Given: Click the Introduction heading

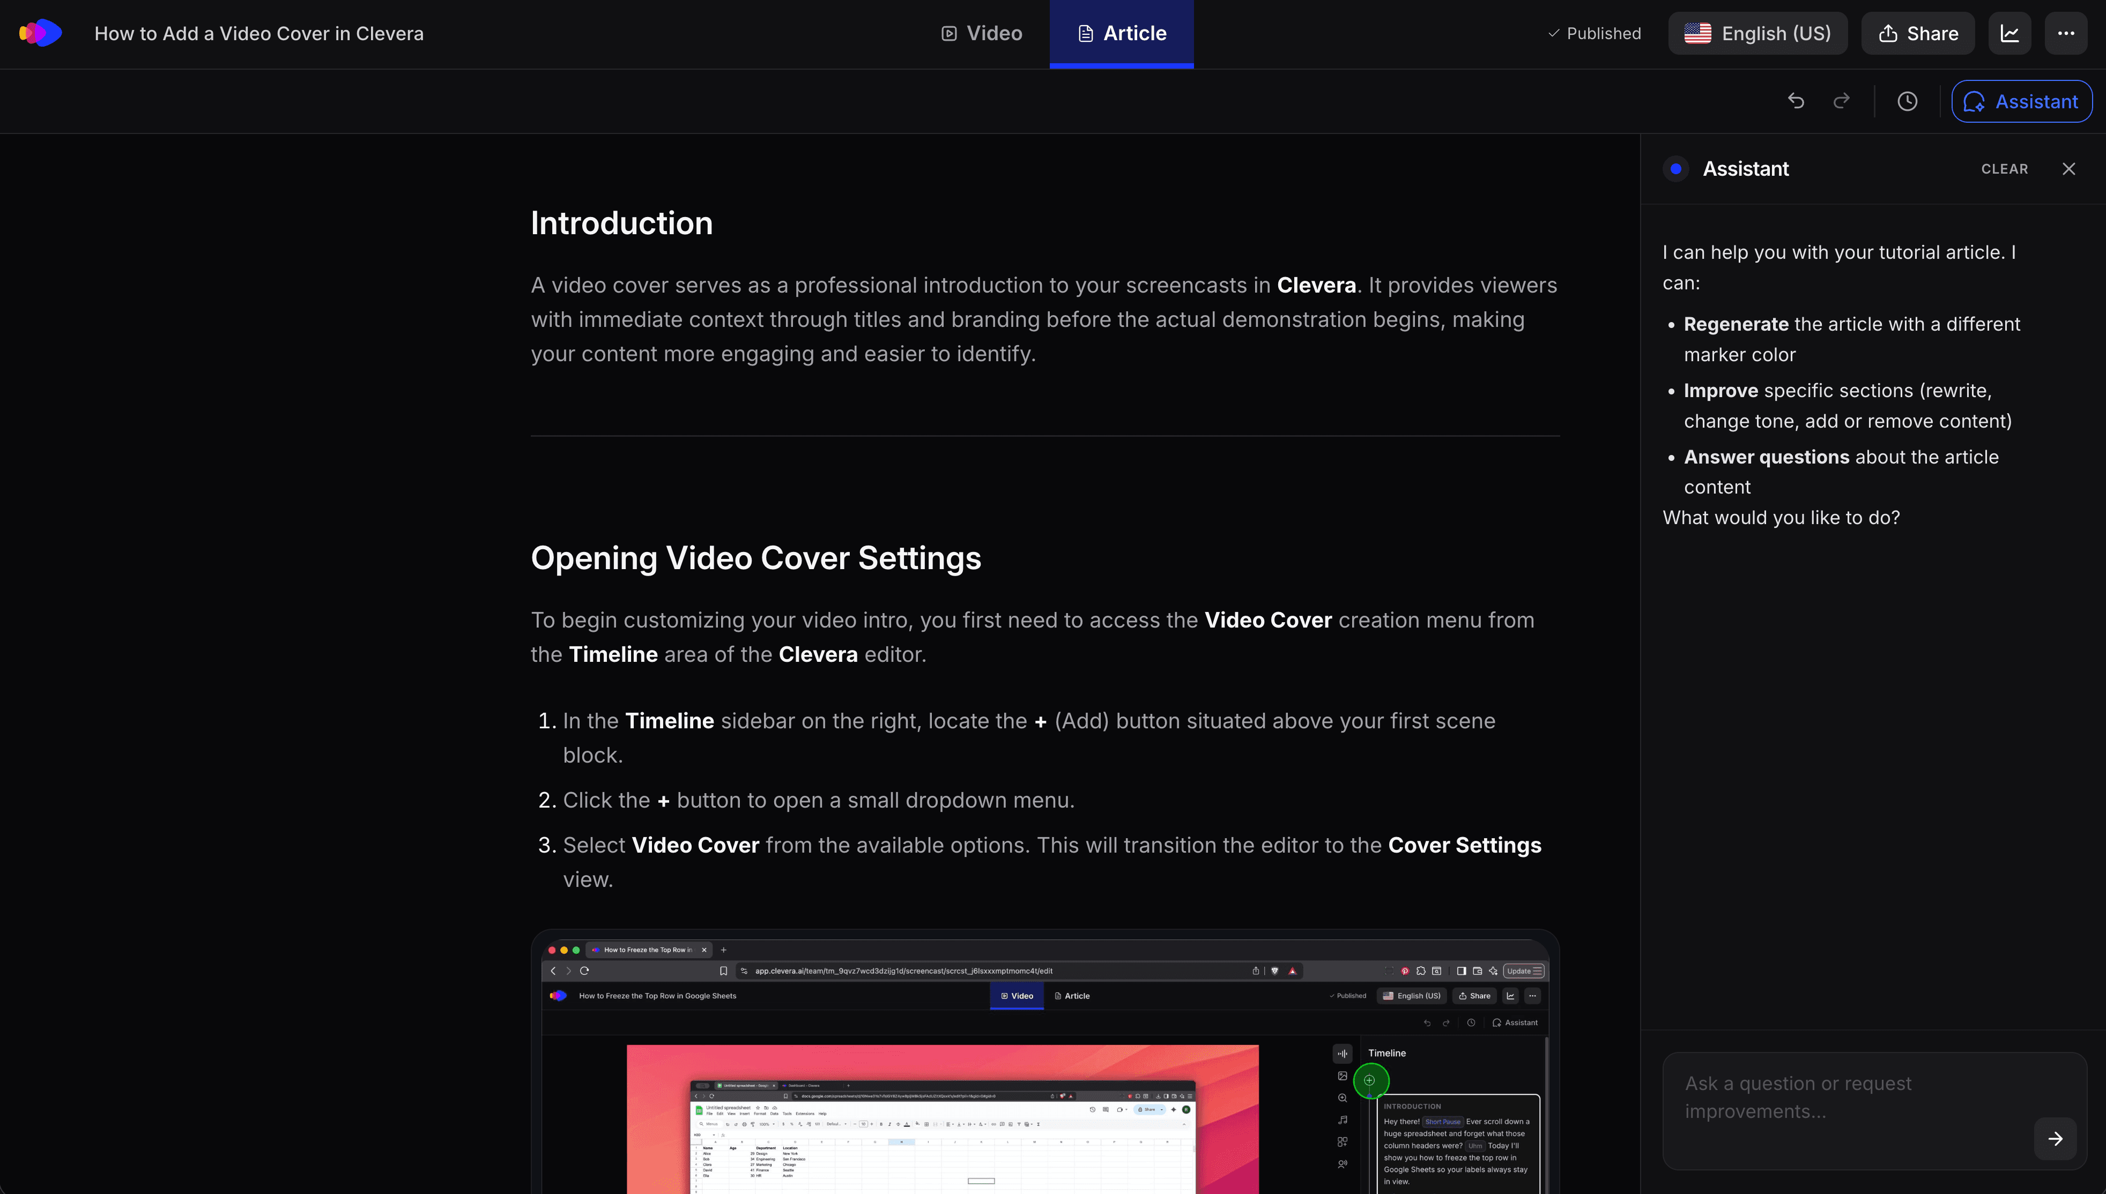Looking at the screenshot, I should coord(621,223).
